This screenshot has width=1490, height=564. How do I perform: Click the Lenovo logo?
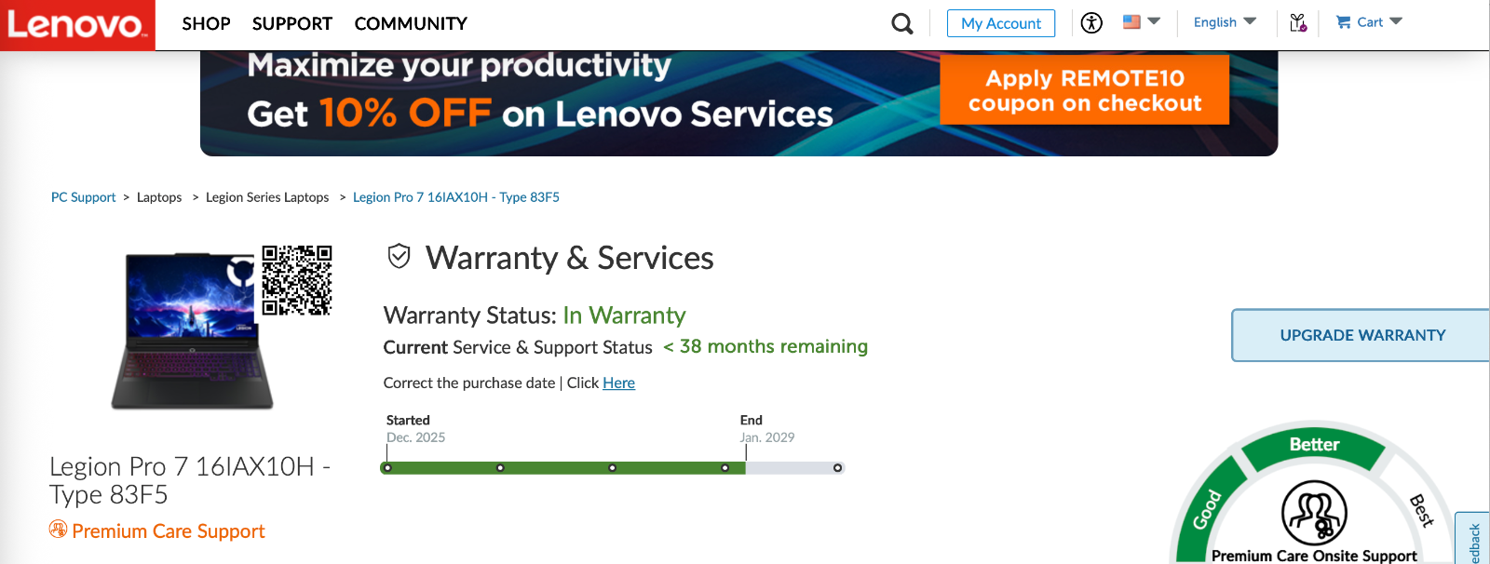click(x=77, y=25)
